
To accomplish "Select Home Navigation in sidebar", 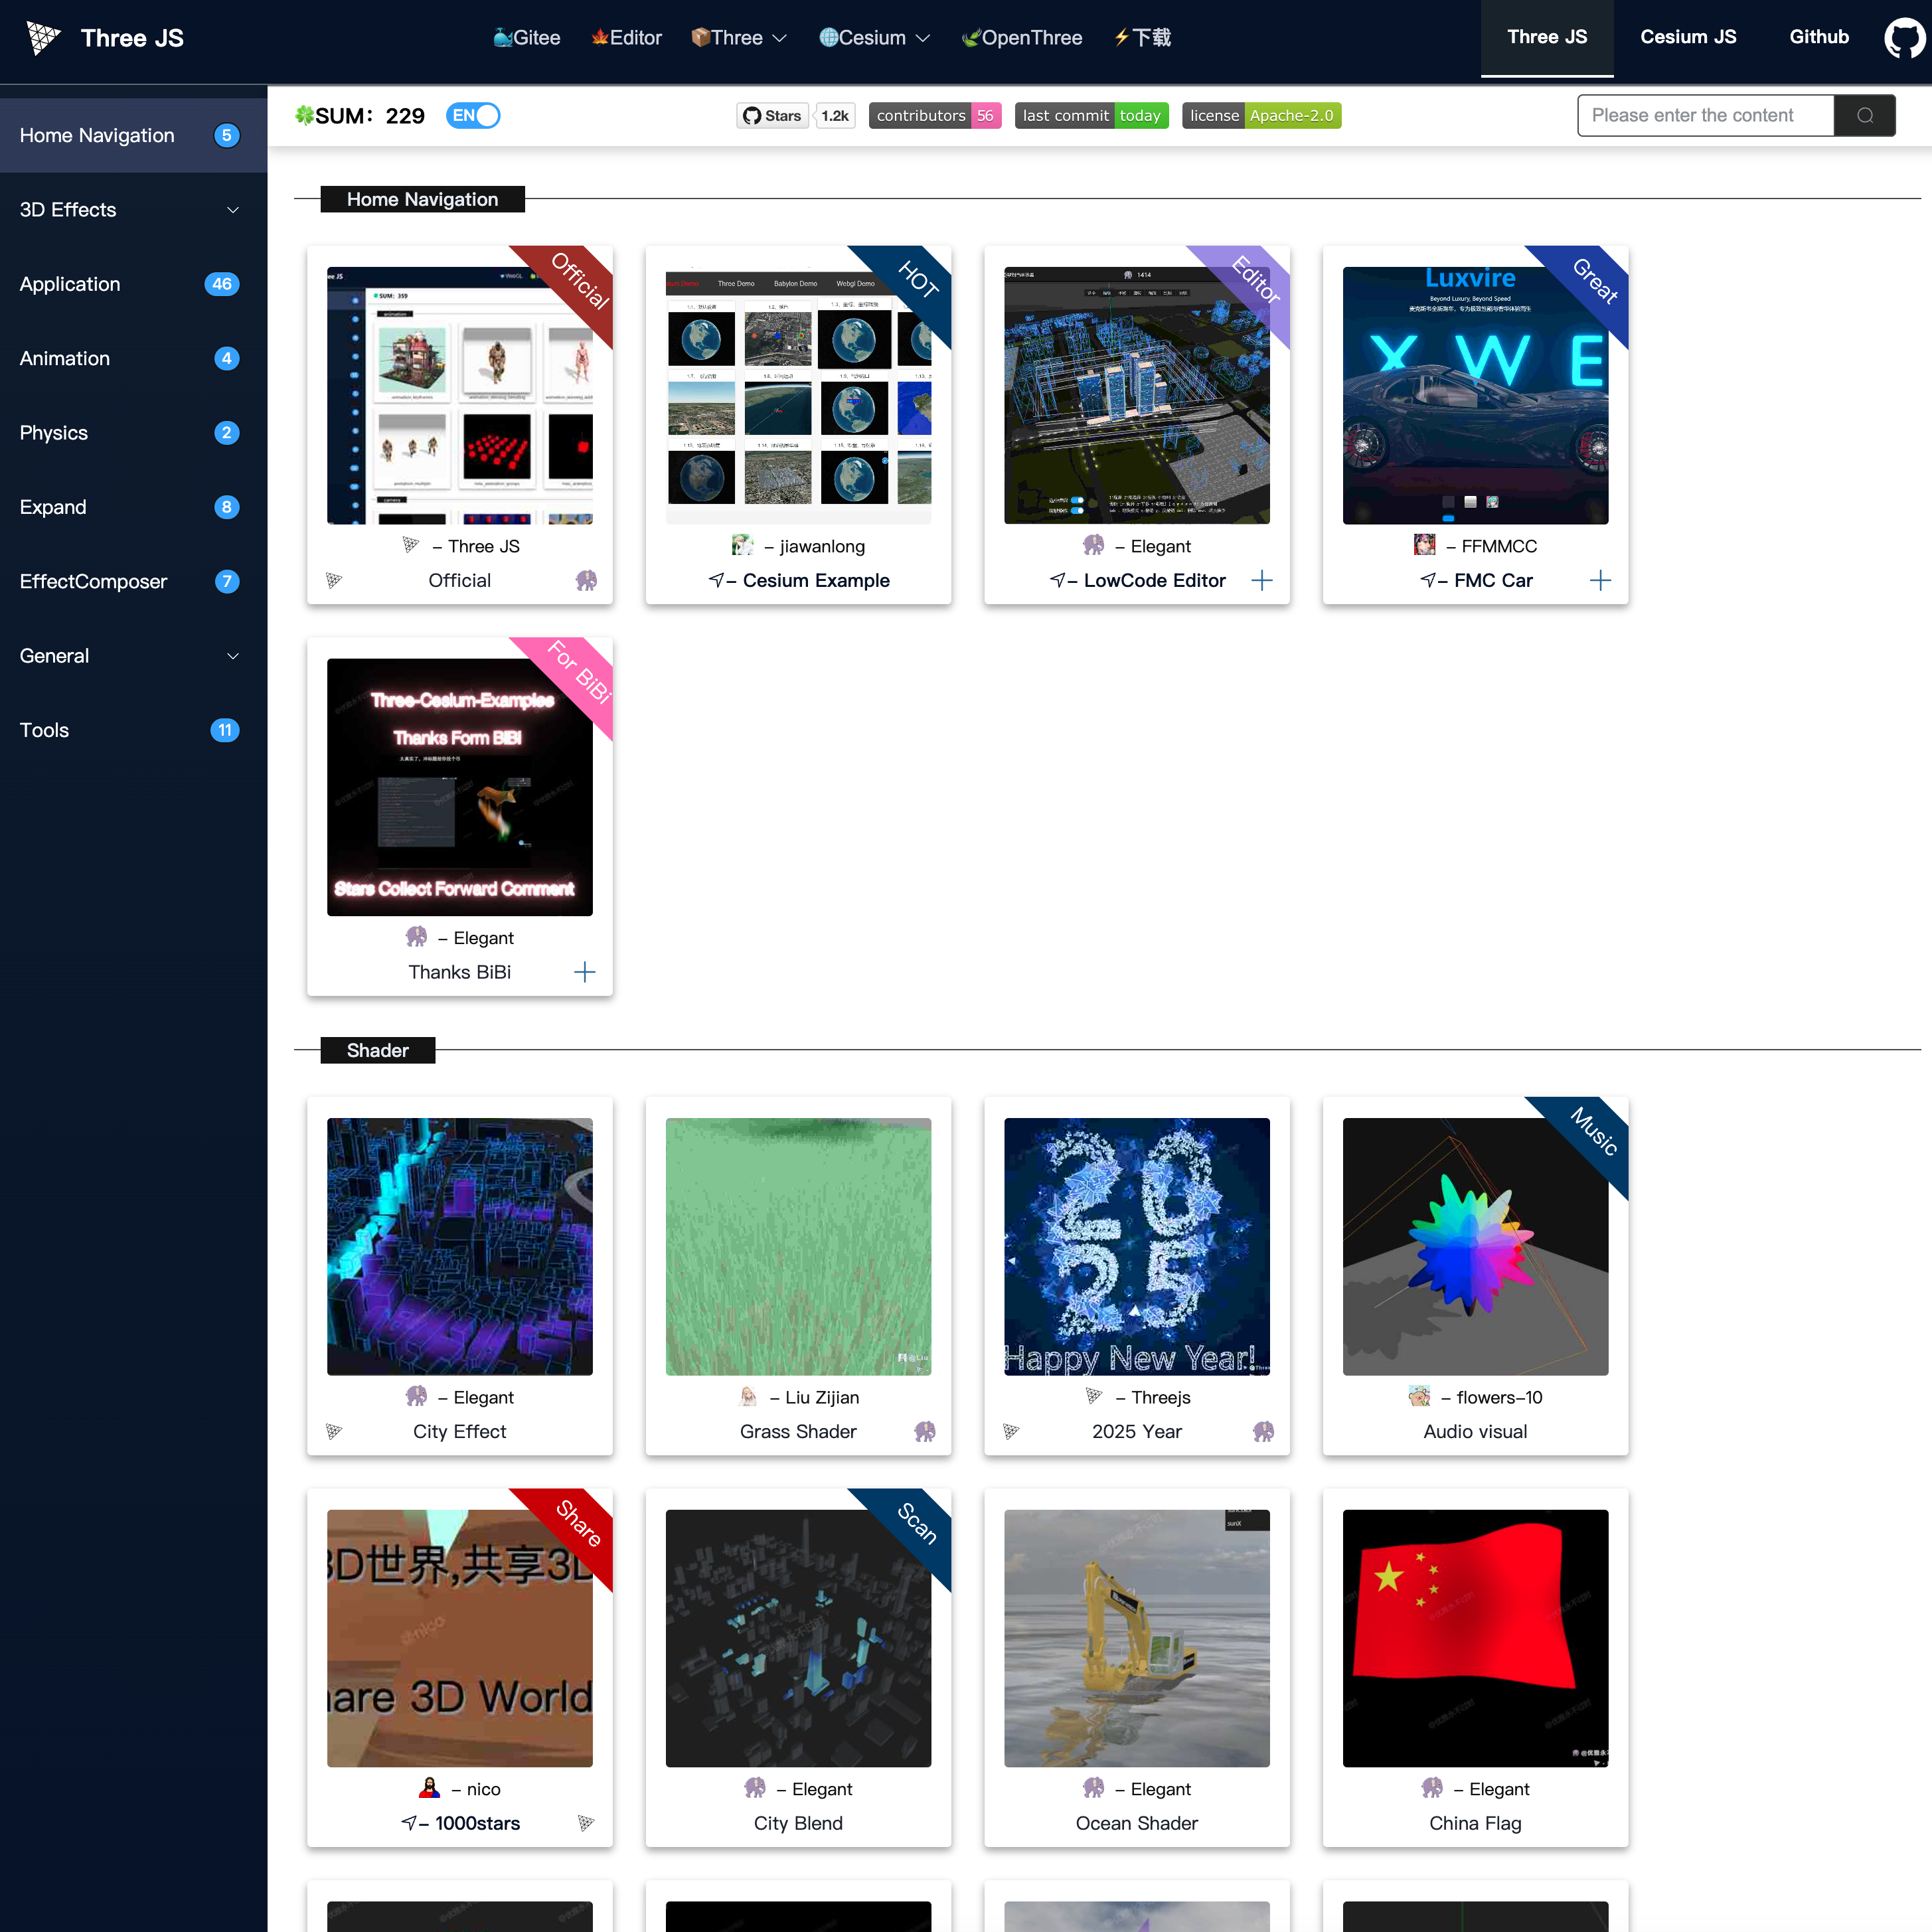I will 133,135.
